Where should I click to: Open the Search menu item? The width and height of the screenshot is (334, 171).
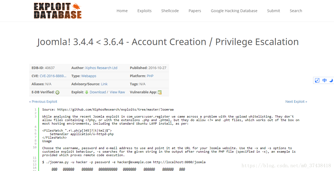pos(296,11)
